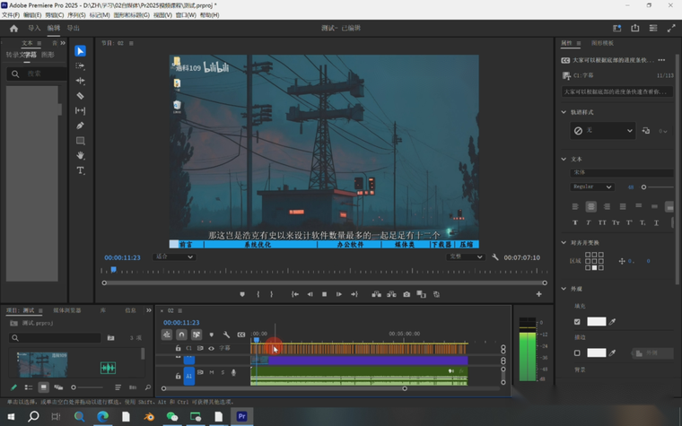This screenshot has height=426, width=682.
Task: Open the quick export share icon
Action: pyautogui.click(x=635, y=28)
